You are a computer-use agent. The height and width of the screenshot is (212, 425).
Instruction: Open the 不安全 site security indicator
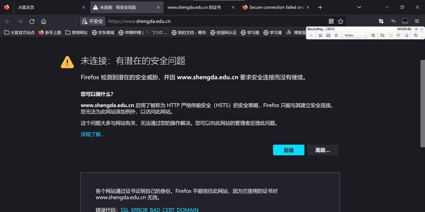tap(92, 21)
